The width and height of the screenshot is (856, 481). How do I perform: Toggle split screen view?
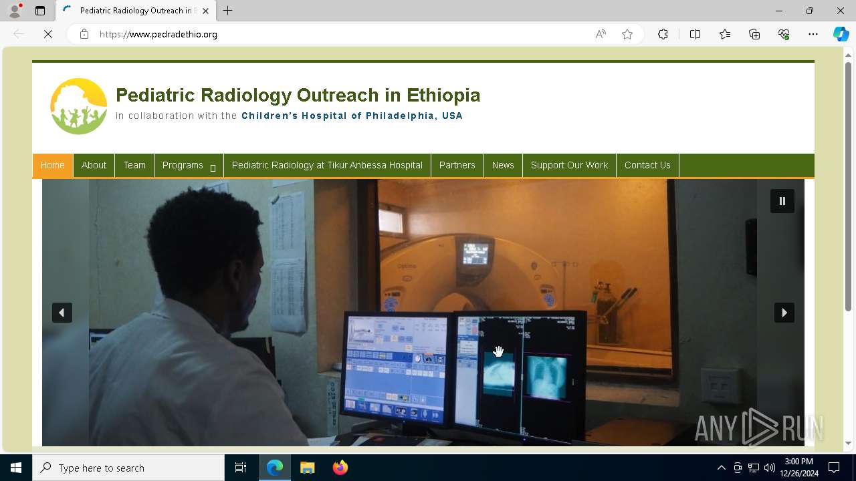[x=695, y=34]
